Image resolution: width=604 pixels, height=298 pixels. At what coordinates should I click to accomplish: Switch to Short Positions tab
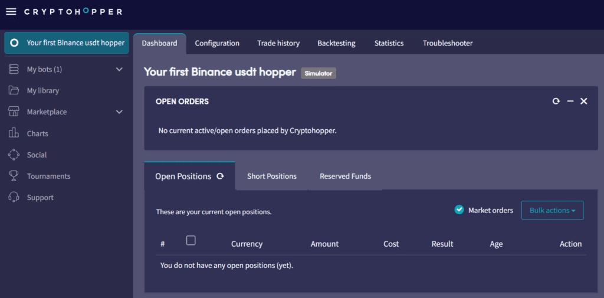point(272,176)
